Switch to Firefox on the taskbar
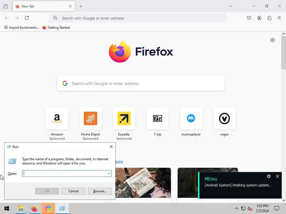 (x=34, y=208)
